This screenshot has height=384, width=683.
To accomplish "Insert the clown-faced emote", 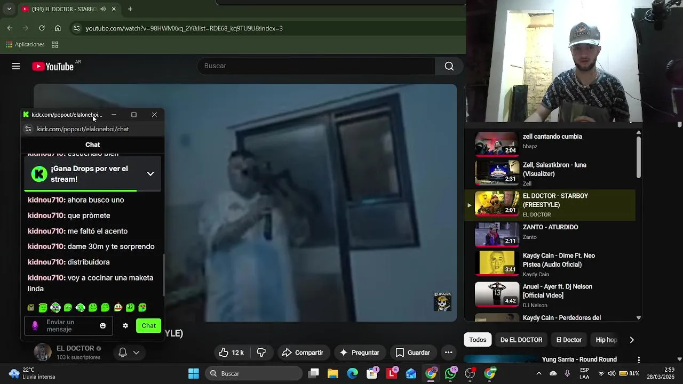I will (118, 308).
